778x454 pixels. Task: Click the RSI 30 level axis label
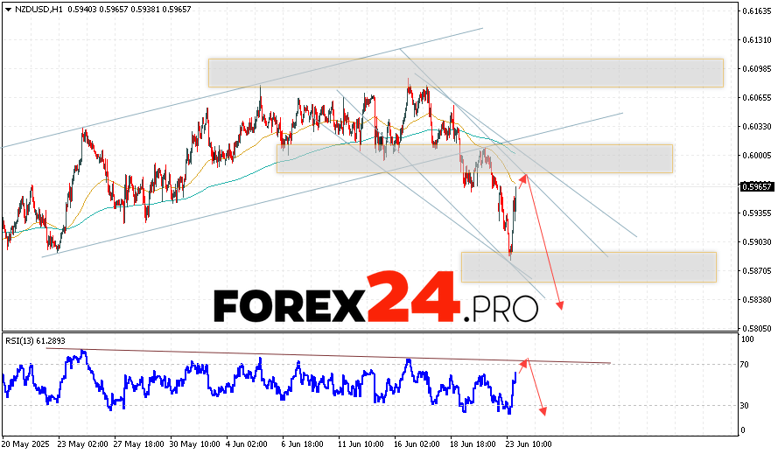click(745, 405)
